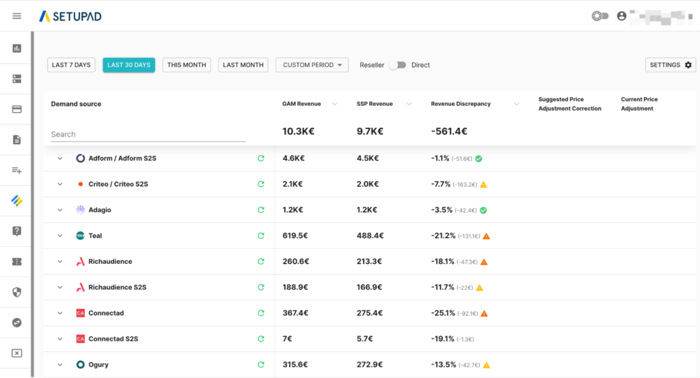The height and width of the screenshot is (378, 700).
Task: Click green check status on Adform row
Action: click(x=479, y=159)
